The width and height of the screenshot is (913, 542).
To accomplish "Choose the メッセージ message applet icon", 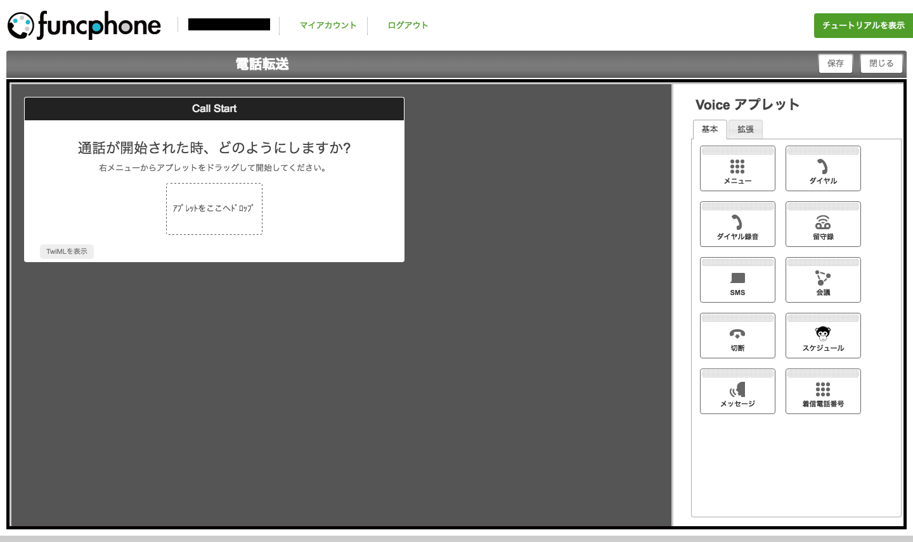I will tap(737, 392).
